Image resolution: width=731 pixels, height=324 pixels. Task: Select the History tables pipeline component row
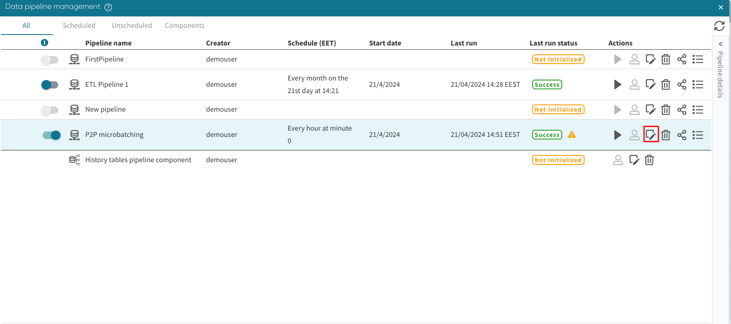(x=138, y=160)
